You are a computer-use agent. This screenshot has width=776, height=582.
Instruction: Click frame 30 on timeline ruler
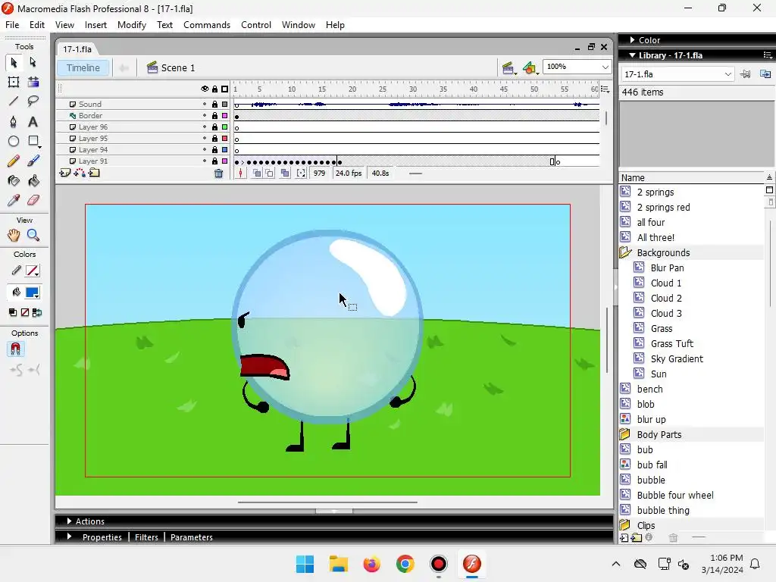point(413,89)
